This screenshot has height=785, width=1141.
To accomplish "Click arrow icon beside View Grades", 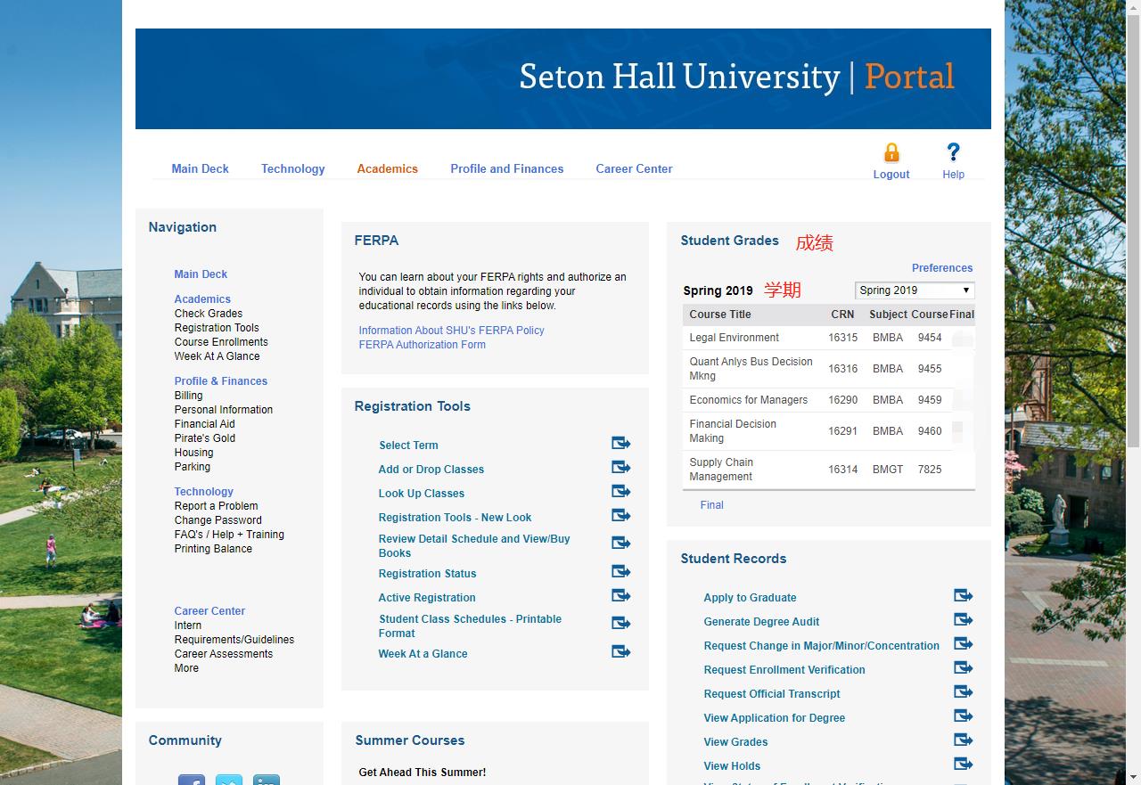I will click(x=964, y=740).
